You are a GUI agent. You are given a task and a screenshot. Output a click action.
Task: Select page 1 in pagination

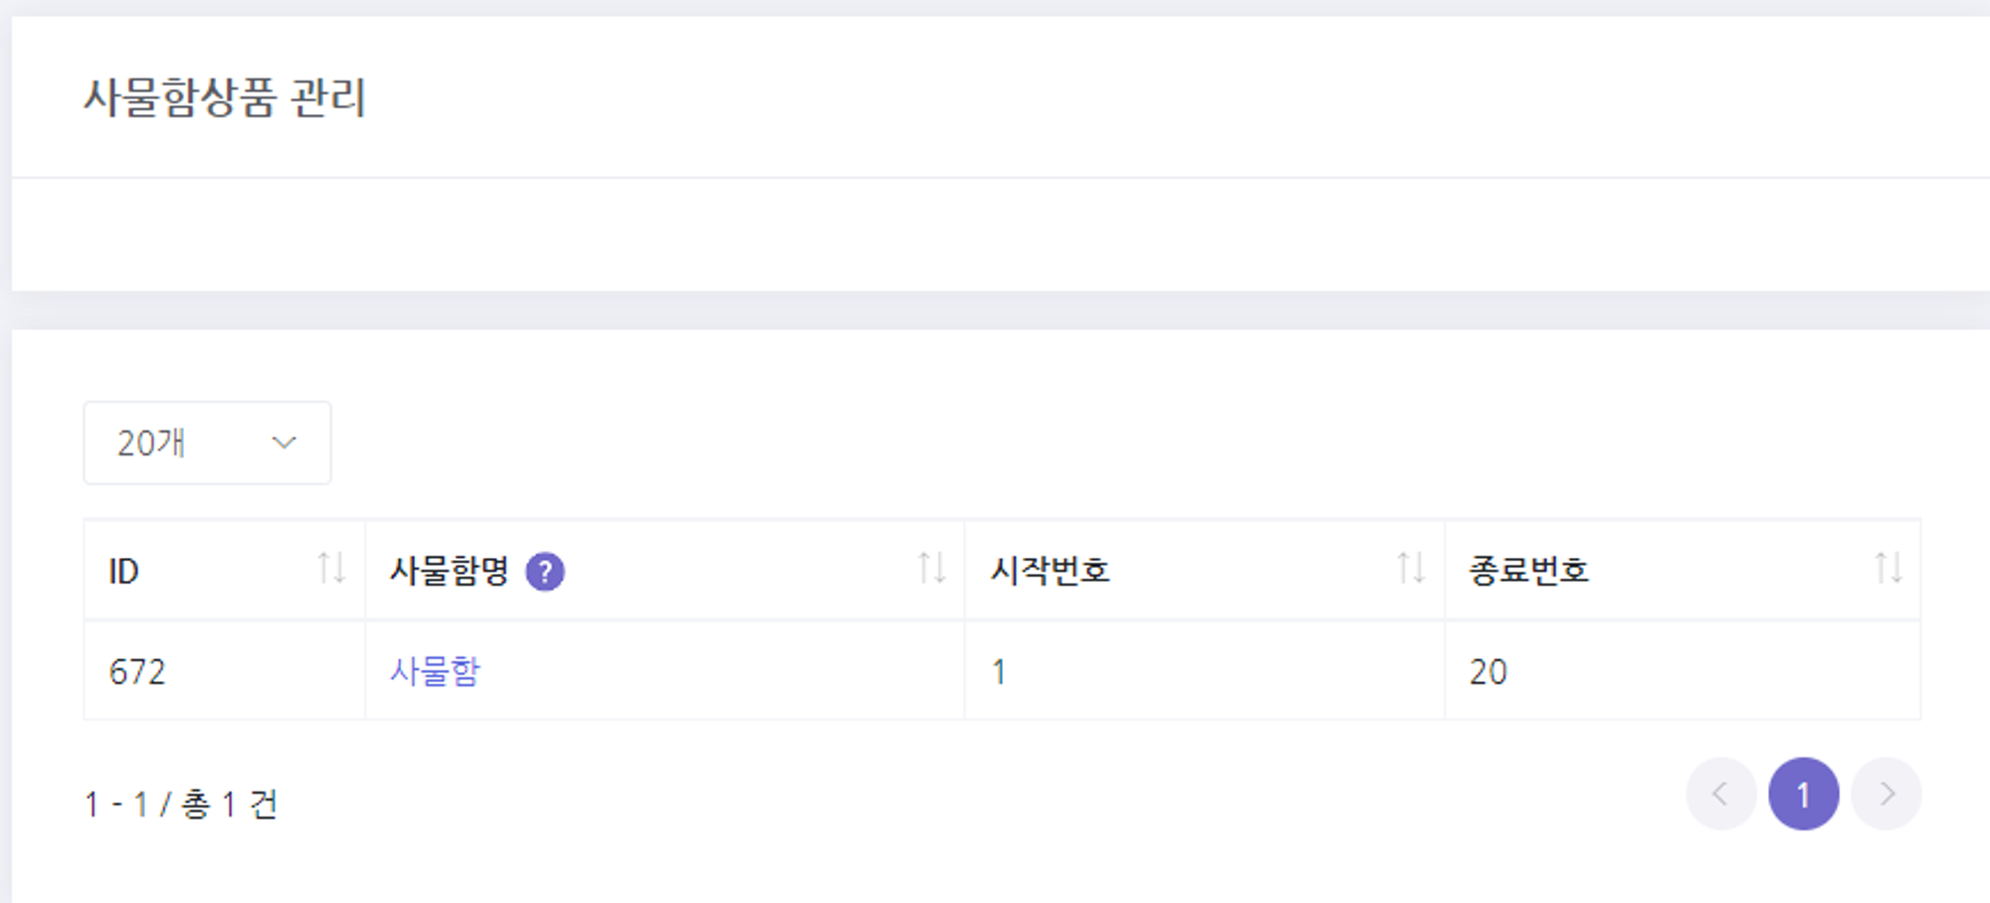(x=1803, y=794)
